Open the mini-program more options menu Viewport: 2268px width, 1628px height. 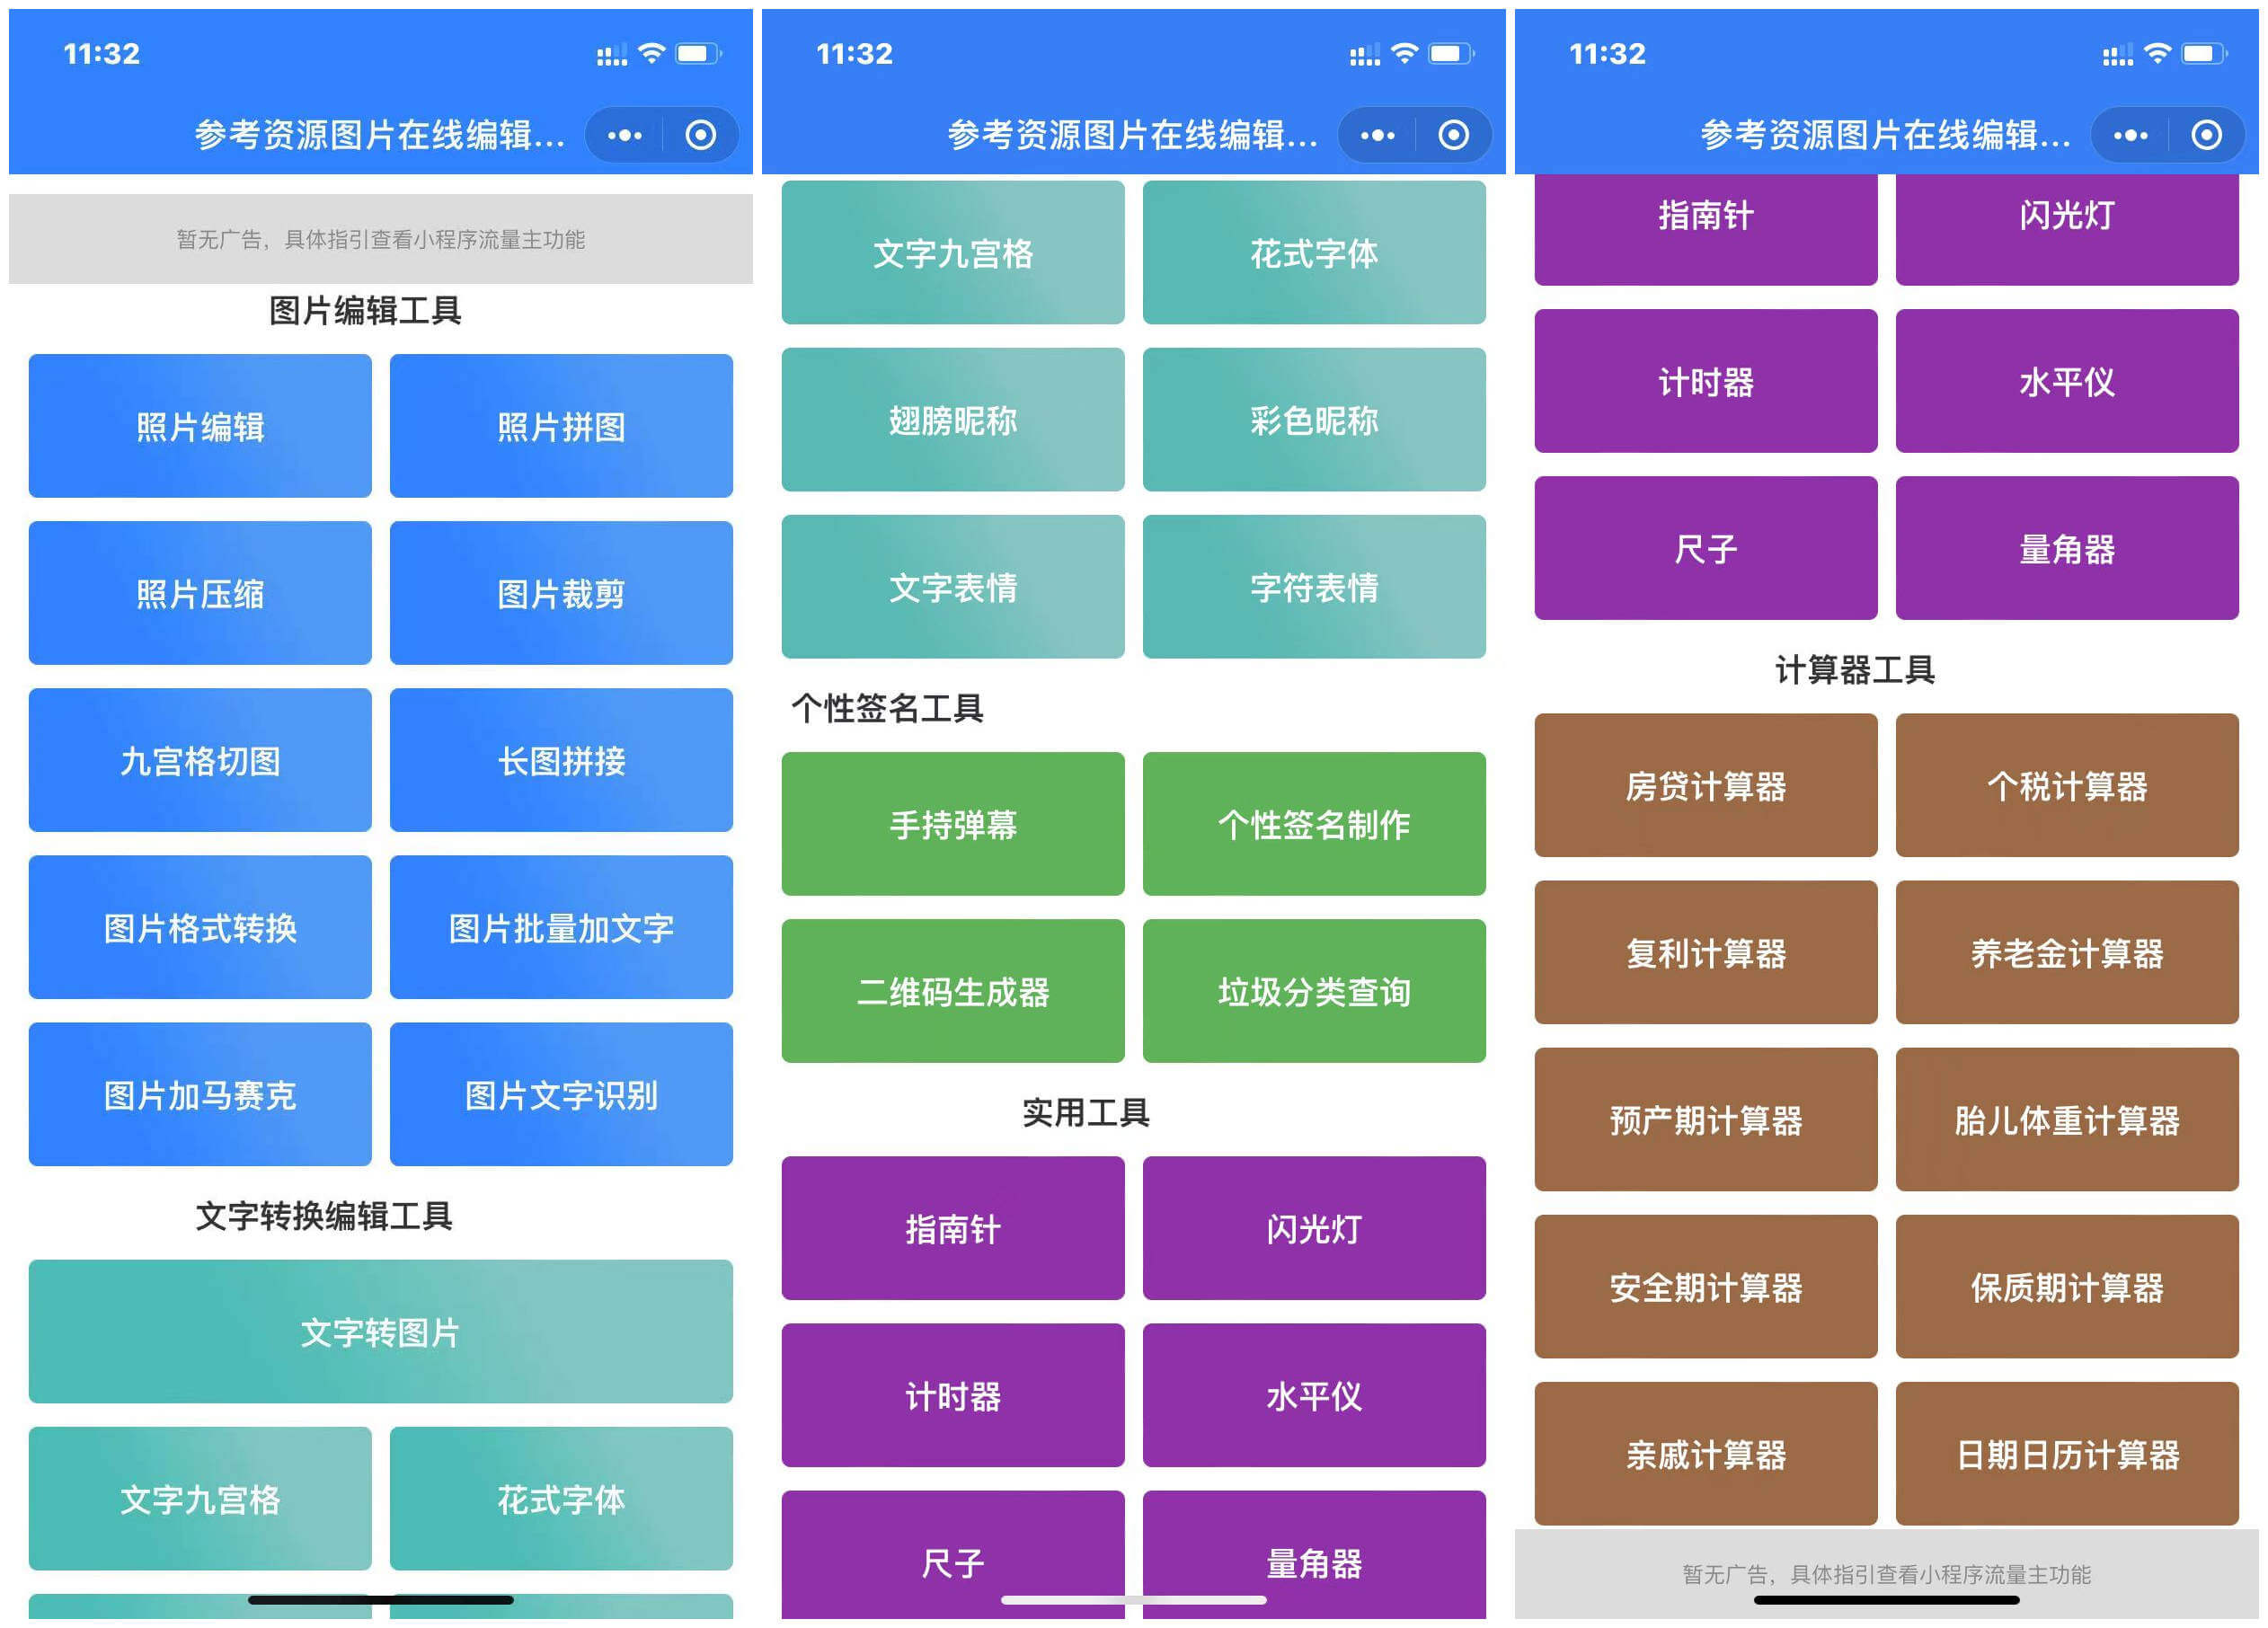click(x=624, y=135)
